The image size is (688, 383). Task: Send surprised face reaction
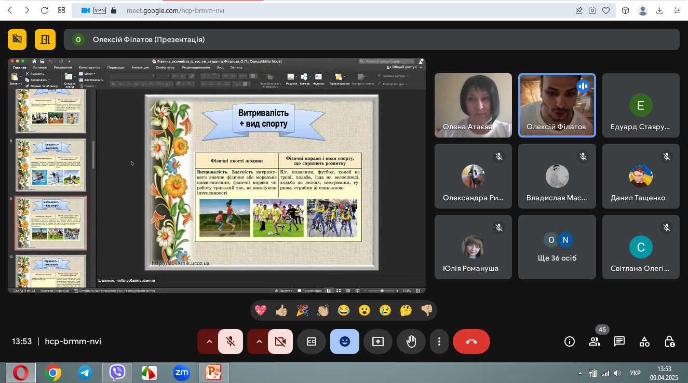pos(365,310)
